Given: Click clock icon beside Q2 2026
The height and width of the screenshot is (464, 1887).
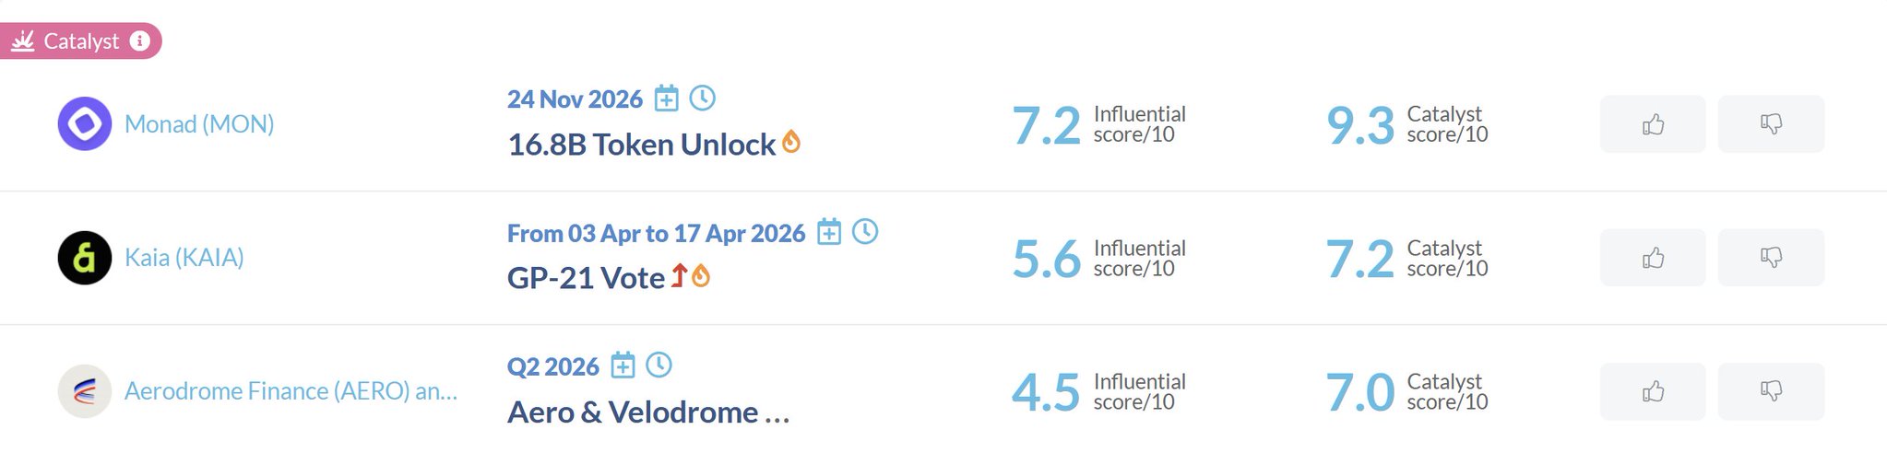Looking at the screenshot, I should (x=659, y=365).
